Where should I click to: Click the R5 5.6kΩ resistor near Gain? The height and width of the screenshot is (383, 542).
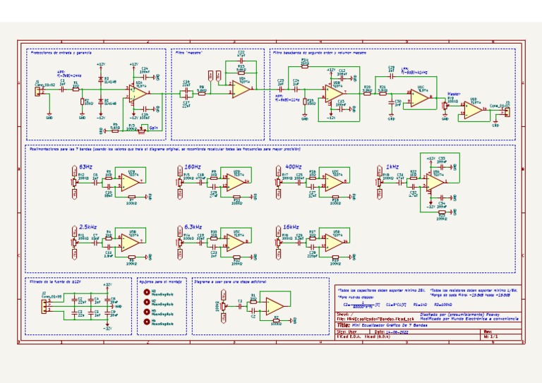click(116, 130)
